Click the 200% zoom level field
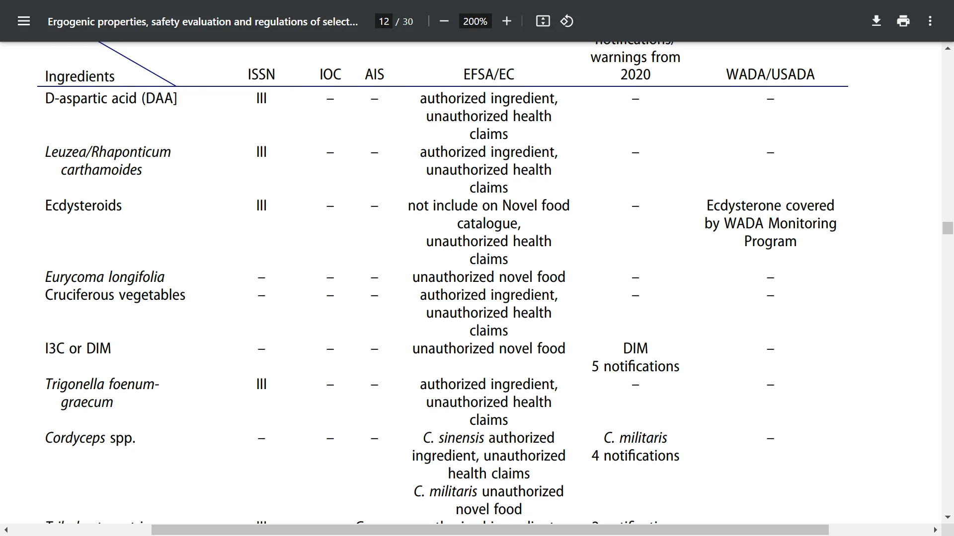The height and width of the screenshot is (536, 954). [x=475, y=21]
